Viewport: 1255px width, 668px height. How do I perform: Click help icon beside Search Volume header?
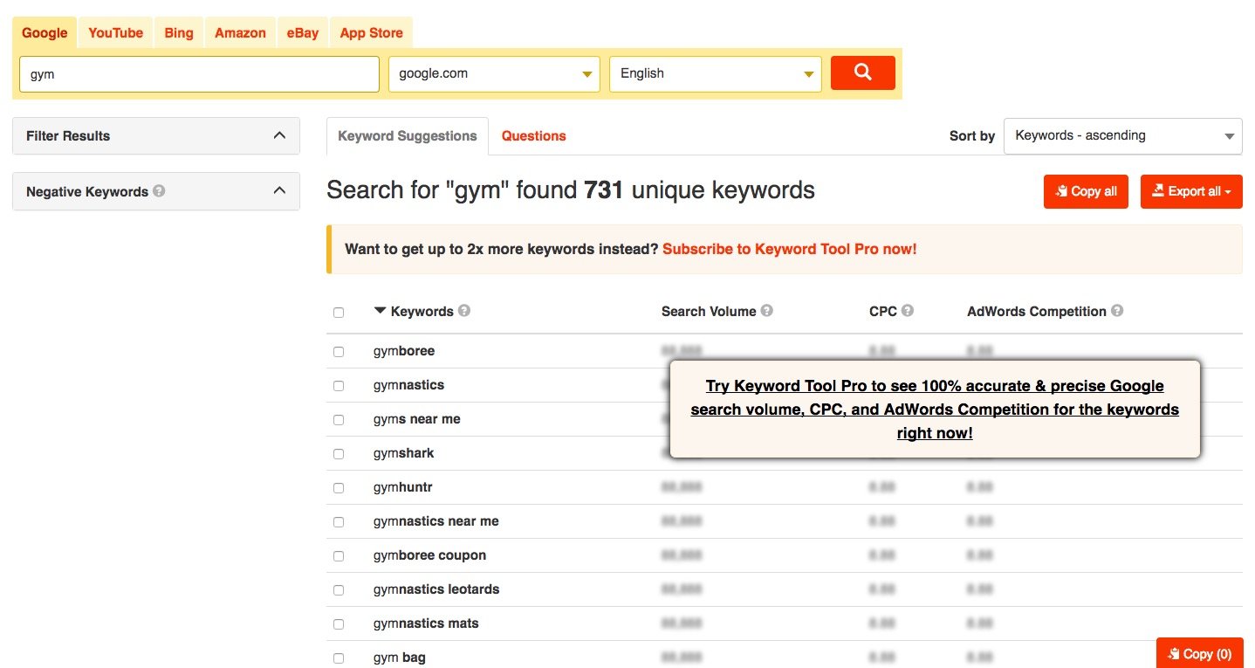click(766, 310)
